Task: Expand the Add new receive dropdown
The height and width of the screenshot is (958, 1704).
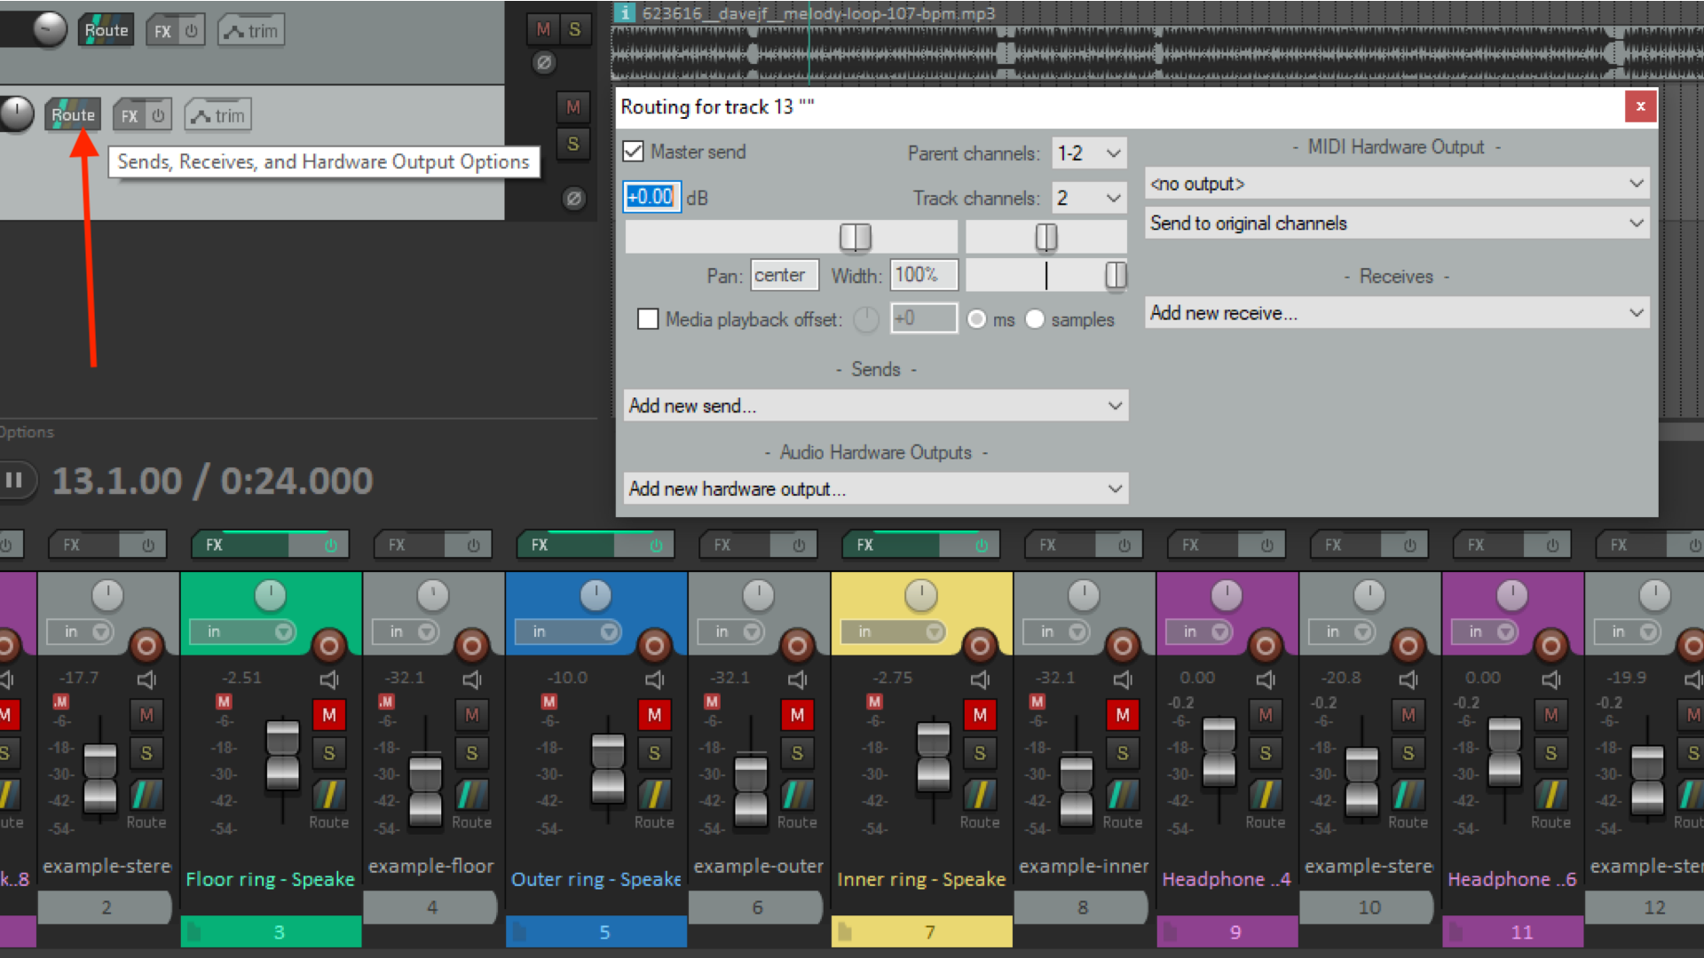Action: click(1397, 313)
